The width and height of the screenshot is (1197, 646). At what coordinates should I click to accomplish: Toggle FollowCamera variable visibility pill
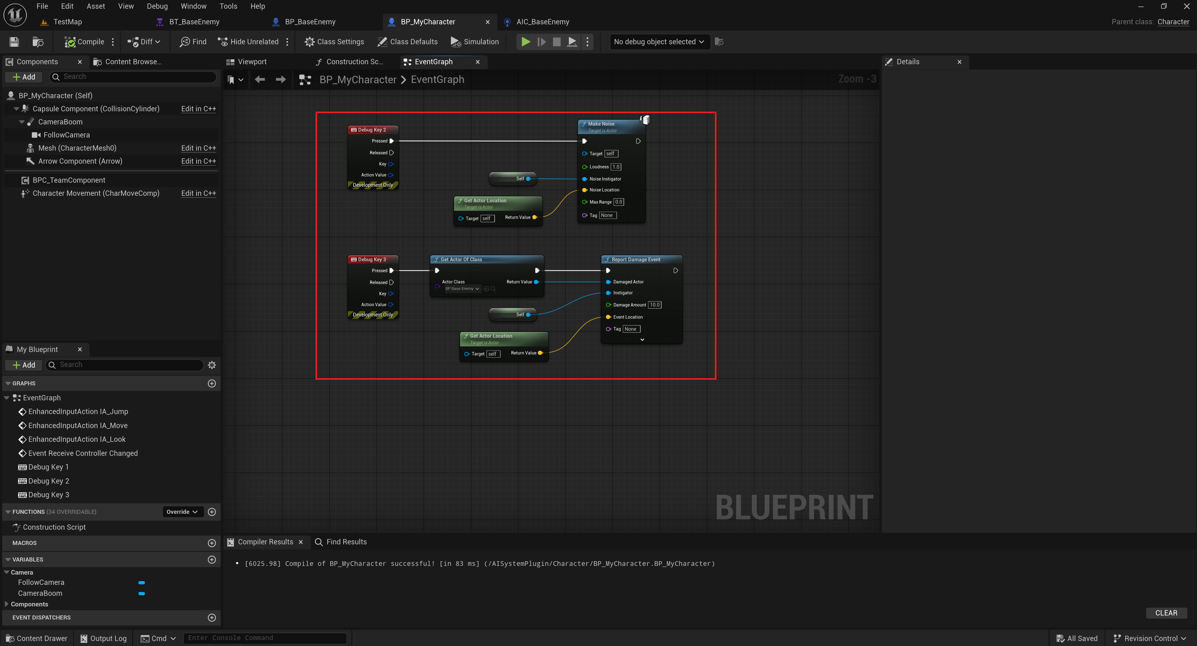click(142, 582)
